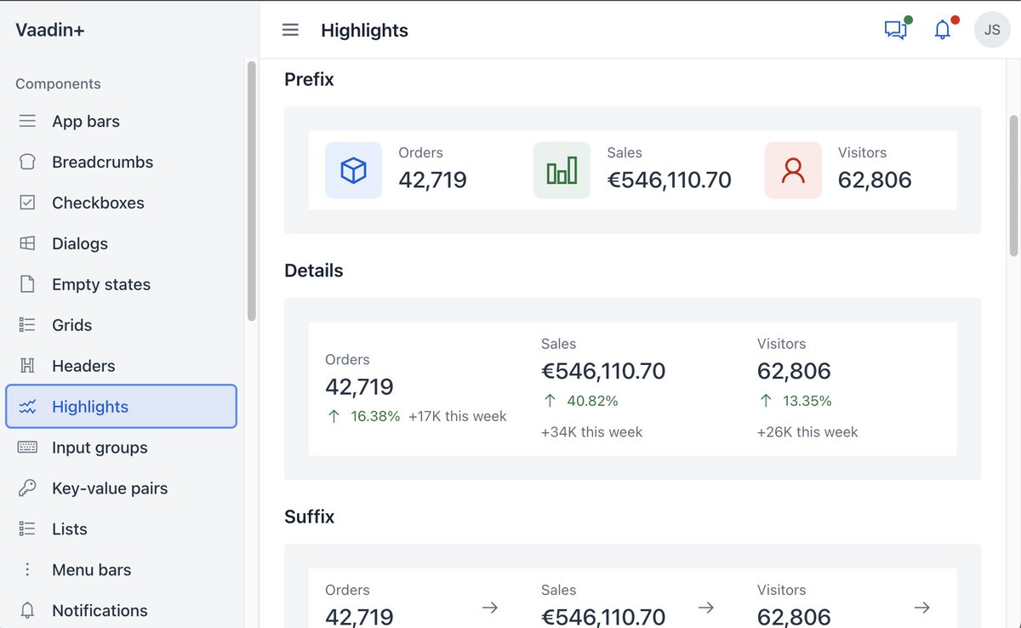Open Menu bars in the sidebar
The height and width of the screenshot is (628, 1021).
click(121, 570)
